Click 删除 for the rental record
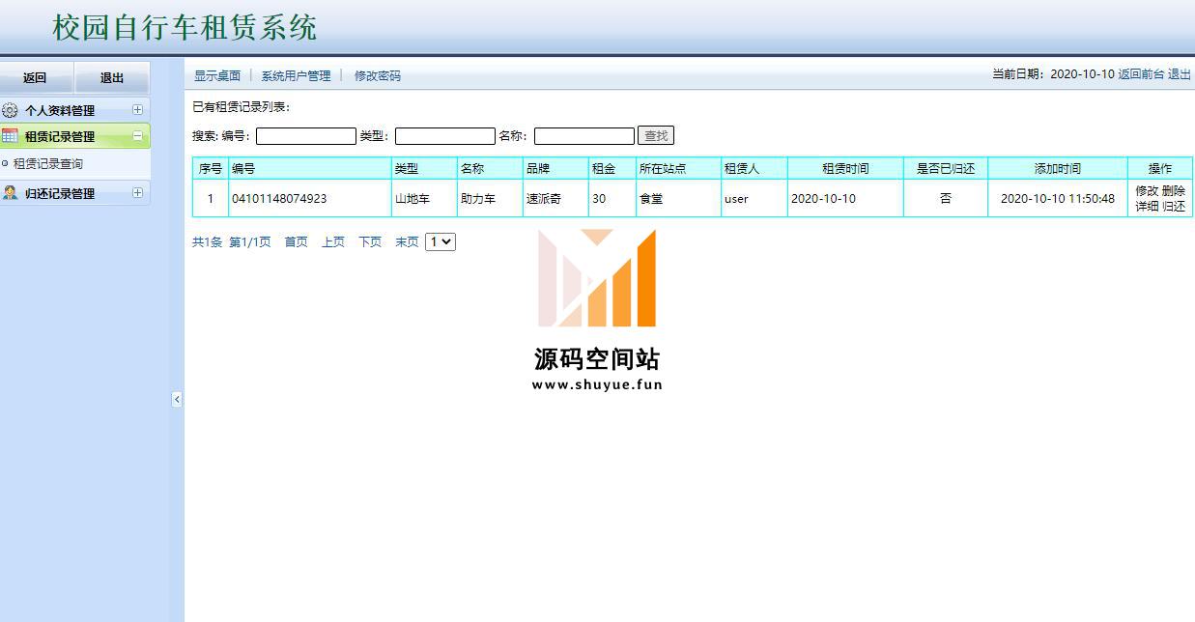 pyautogui.click(x=1174, y=191)
